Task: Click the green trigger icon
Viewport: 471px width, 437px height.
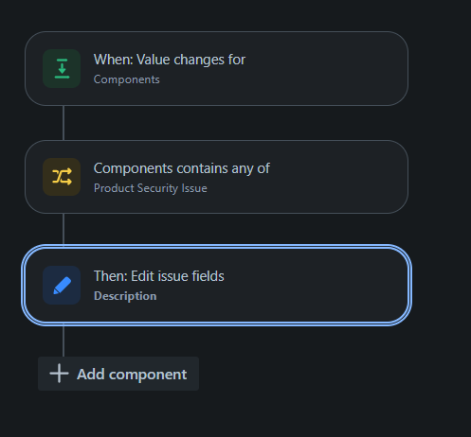Action: pos(62,68)
